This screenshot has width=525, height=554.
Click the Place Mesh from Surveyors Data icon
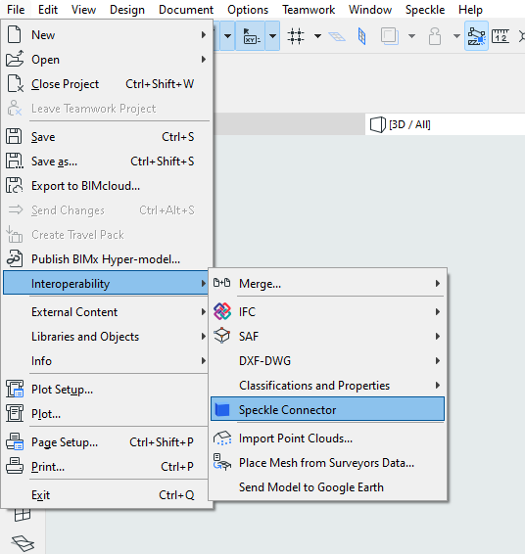click(x=222, y=463)
